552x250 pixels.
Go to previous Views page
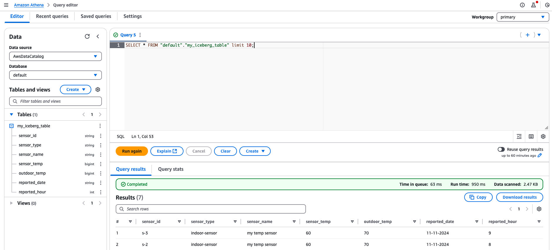coord(84,203)
